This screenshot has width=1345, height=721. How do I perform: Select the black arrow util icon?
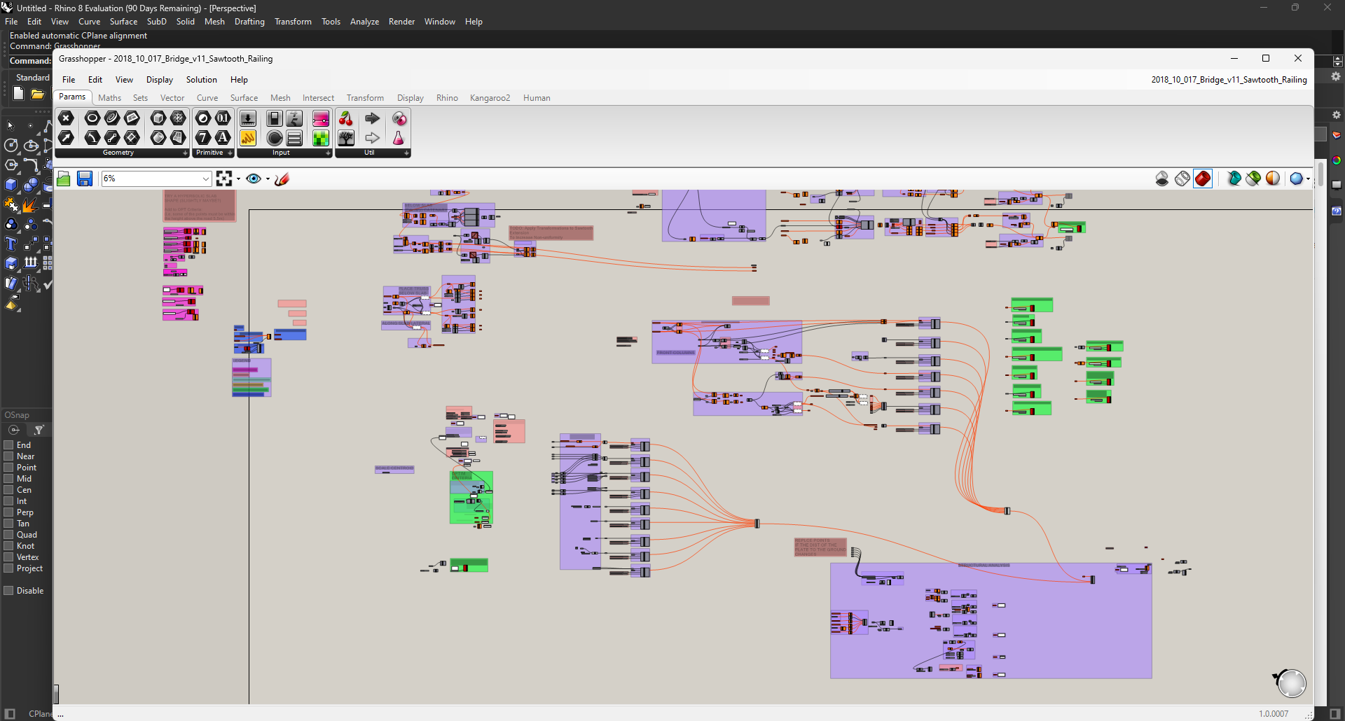373,118
